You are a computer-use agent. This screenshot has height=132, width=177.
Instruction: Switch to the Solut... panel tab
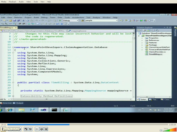142,100
